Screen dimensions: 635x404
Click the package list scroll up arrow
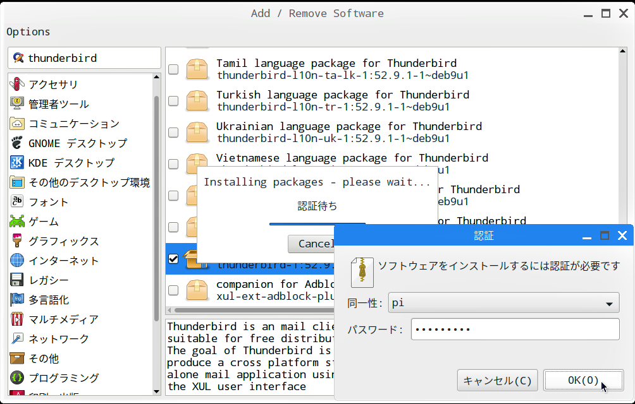pyautogui.click(x=623, y=51)
